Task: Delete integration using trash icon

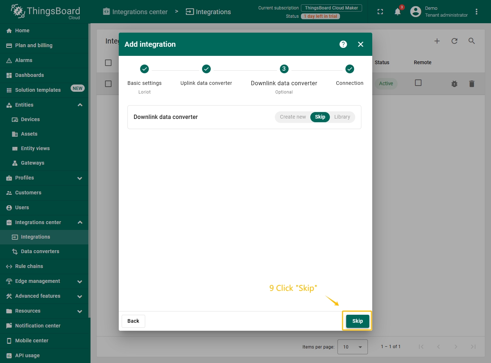Action: tap(471, 84)
